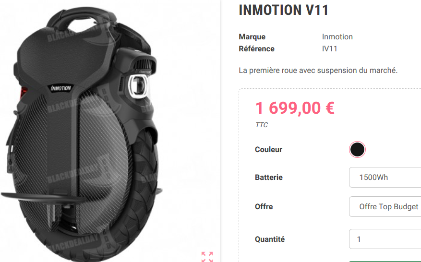Click the Référence label

point(256,49)
